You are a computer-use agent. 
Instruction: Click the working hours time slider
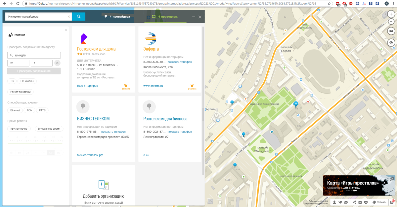point(35,143)
